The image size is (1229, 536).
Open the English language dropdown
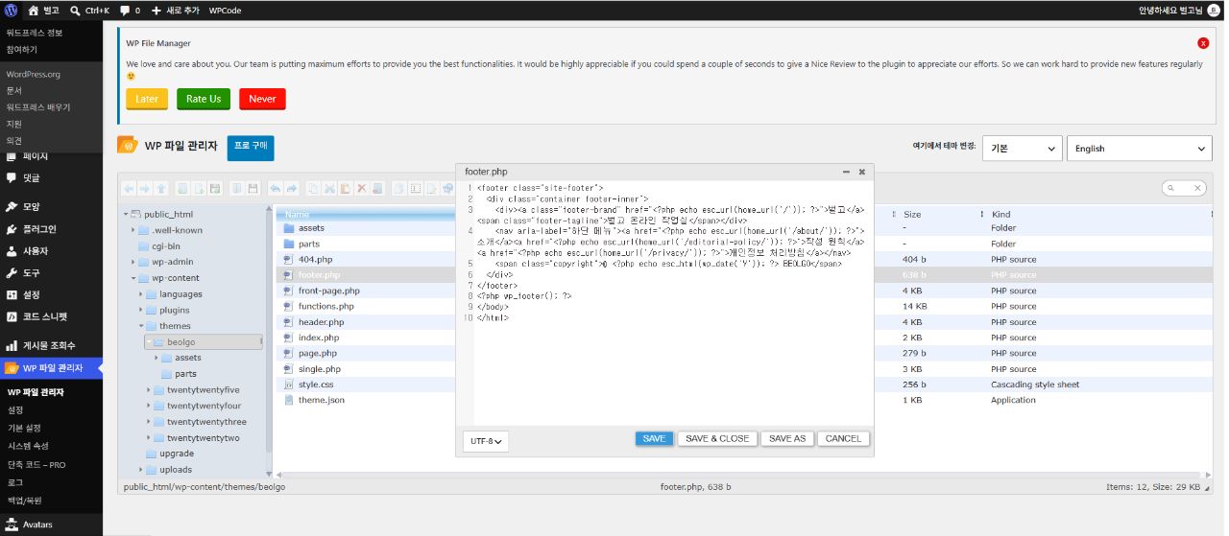point(1140,149)
